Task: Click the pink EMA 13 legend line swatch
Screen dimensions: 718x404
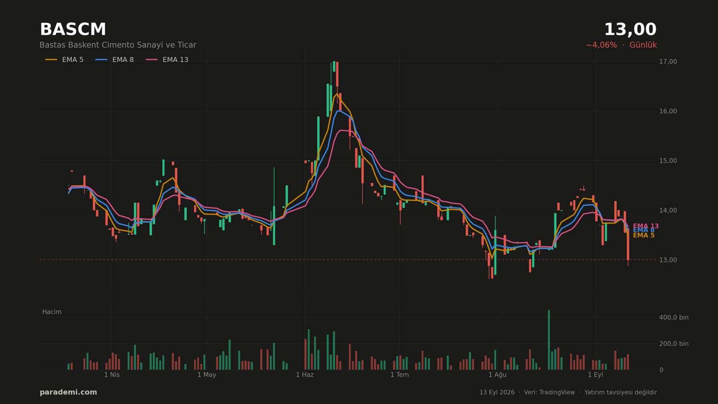Action: (x=152, y=60)
